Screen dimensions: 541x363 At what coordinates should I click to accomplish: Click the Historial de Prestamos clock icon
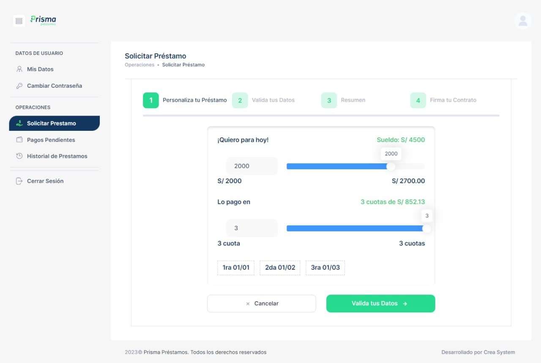click(19, 156)
